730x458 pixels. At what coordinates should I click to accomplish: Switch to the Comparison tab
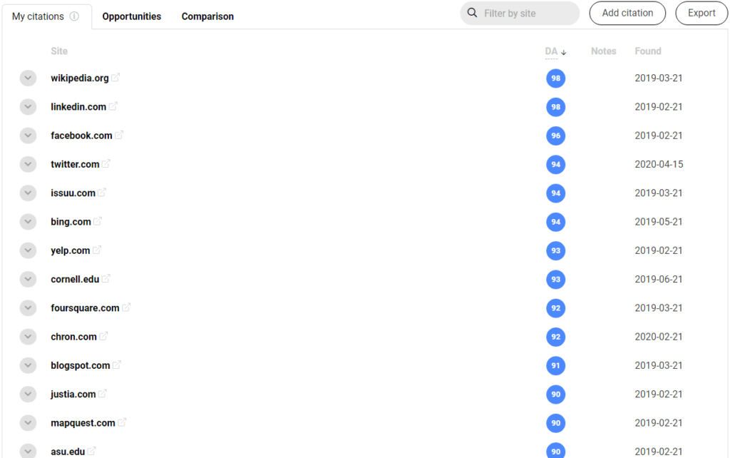207,16
